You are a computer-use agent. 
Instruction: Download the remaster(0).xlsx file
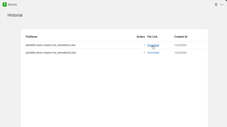(x=153, y=53)
